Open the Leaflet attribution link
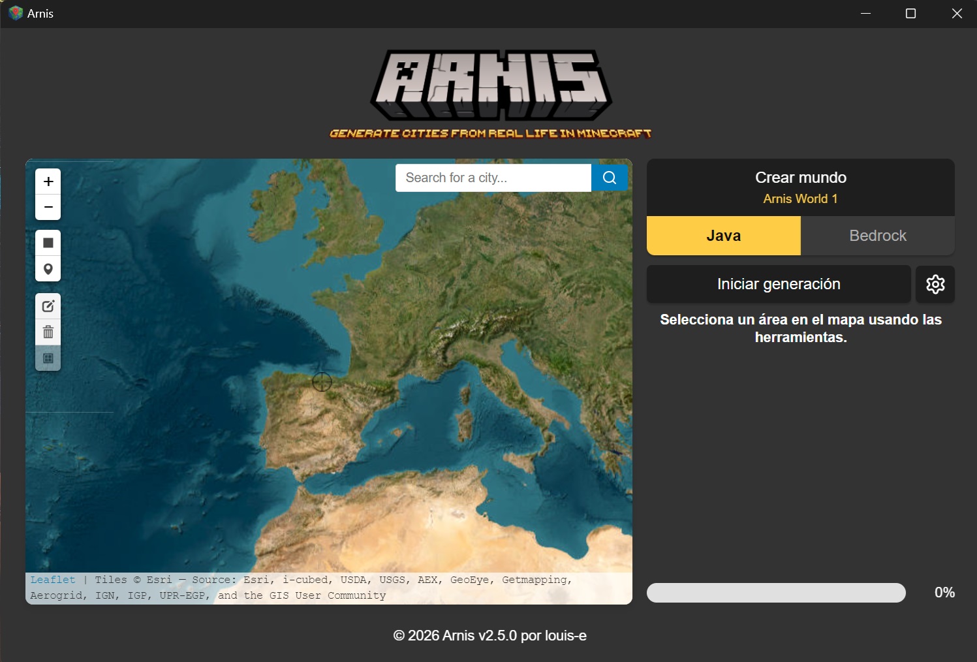Image resolution: width=977 pixels, height=662 pixels. click(x=53, y=580)
